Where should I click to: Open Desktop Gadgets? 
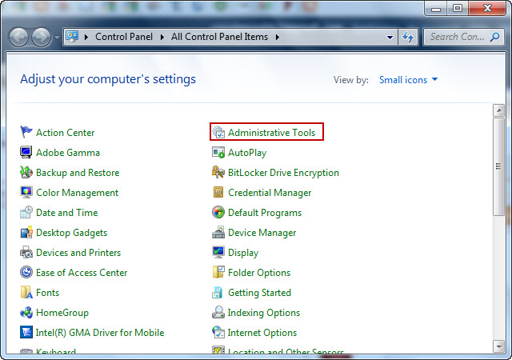tap(71, 233)
